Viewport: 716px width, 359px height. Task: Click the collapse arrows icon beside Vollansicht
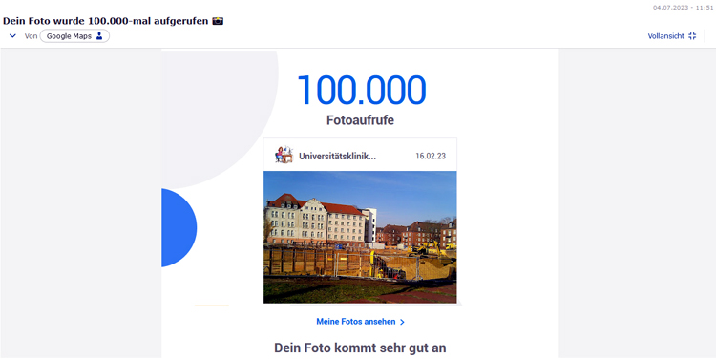pos(692,36)
